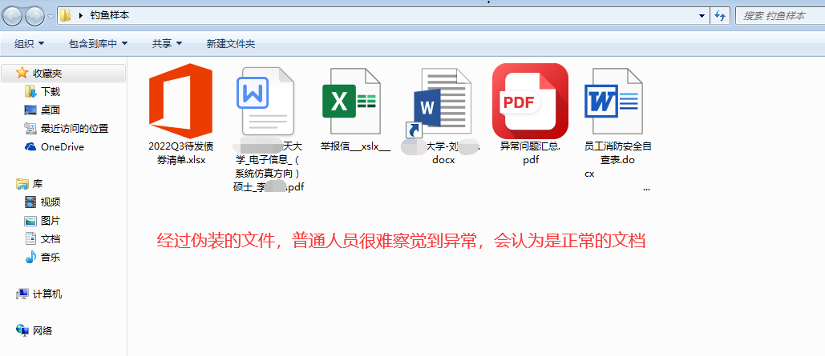Screen dimensions: 825x356
Task: Click the folder icon in the address bar
Action: (x=65, y=15)
